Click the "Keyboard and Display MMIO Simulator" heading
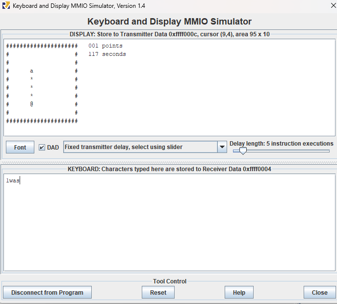The image size is (337, 304). tap(169, 22)
